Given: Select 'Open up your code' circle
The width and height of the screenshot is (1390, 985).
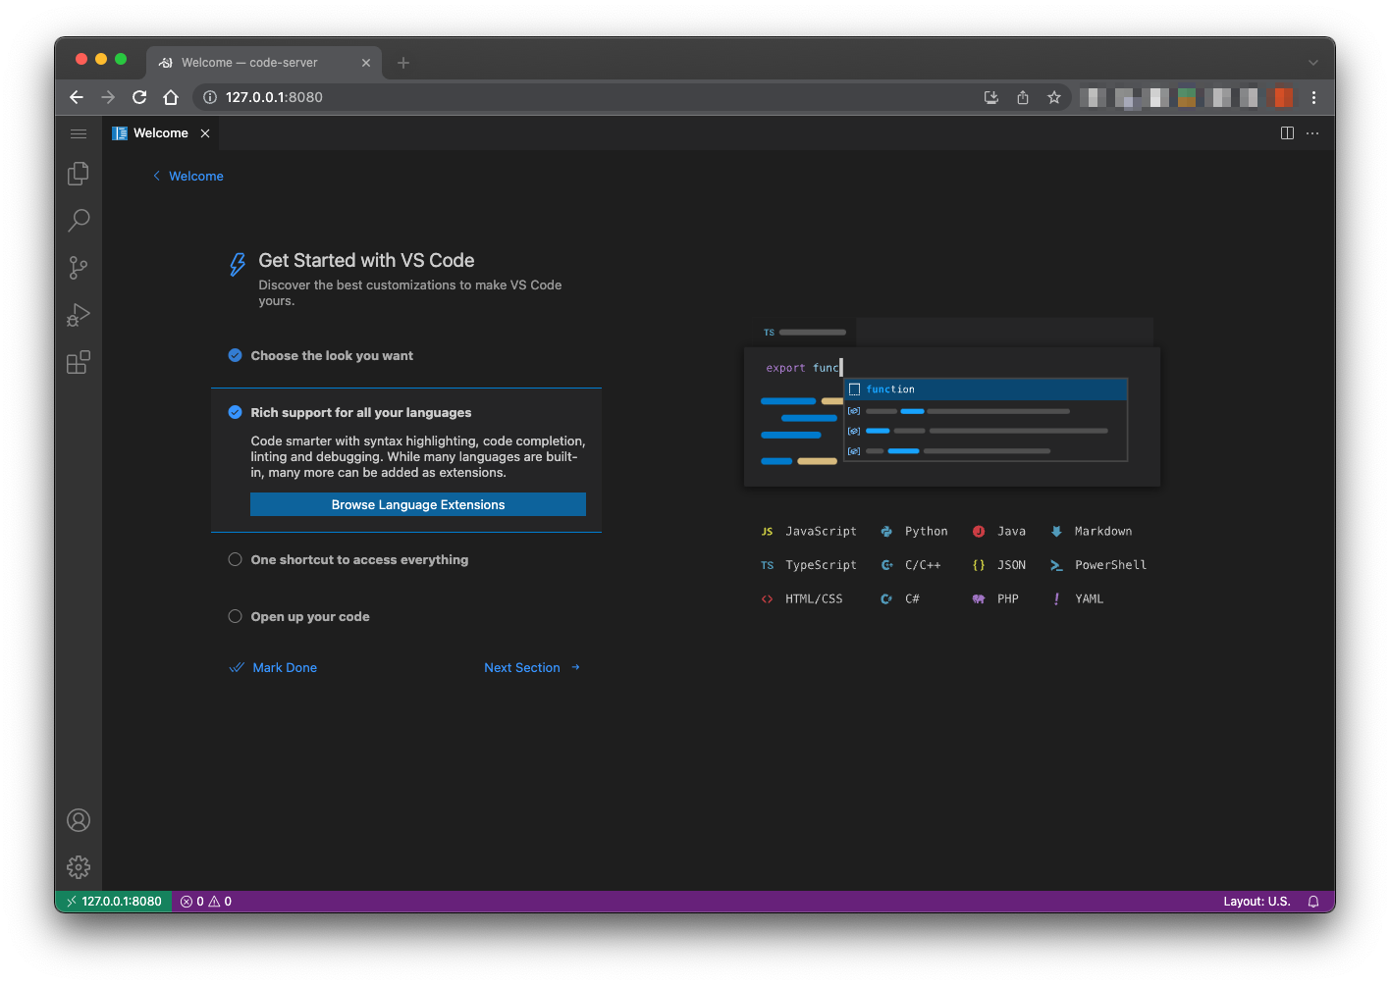Looking at the screenshot, I should (x=236, y=616).
